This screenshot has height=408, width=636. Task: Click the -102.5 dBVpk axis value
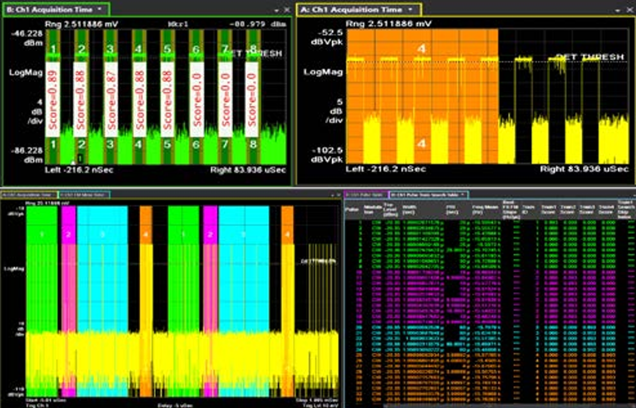tap(327, 155)
